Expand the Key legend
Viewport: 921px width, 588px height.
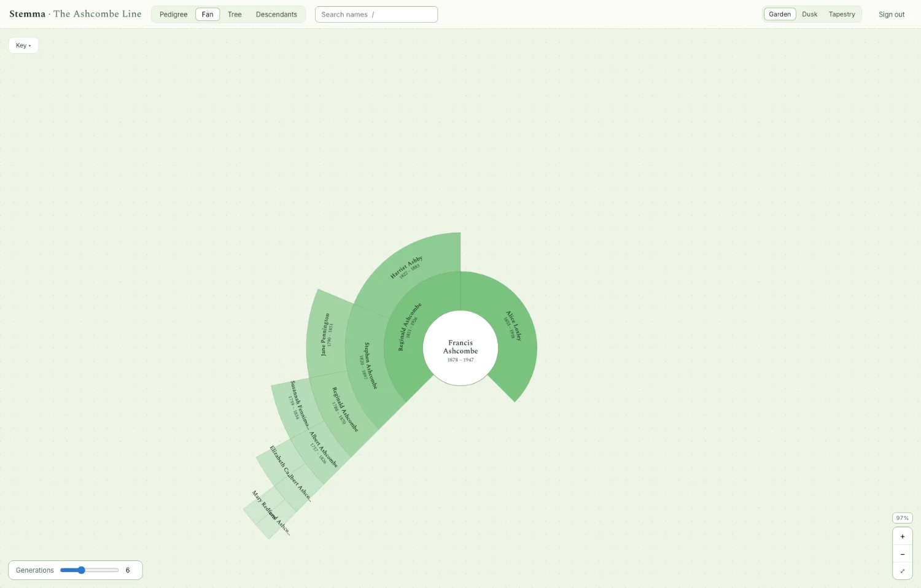tap(23, 45)
